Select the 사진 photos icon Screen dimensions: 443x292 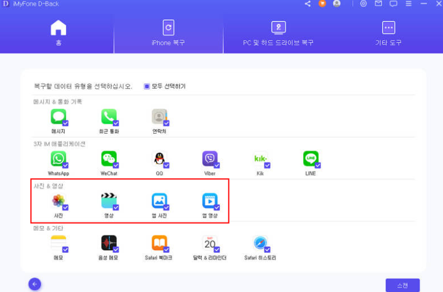tap(58, 201)
